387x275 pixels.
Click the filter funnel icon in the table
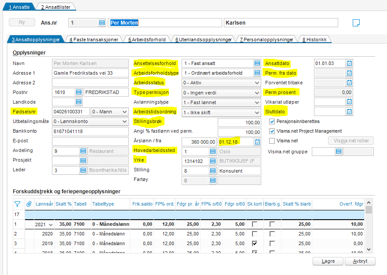(17, 204)
